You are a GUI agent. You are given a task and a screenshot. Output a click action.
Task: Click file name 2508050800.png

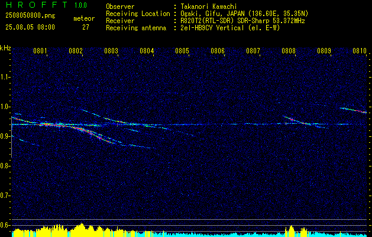(30, 16)
